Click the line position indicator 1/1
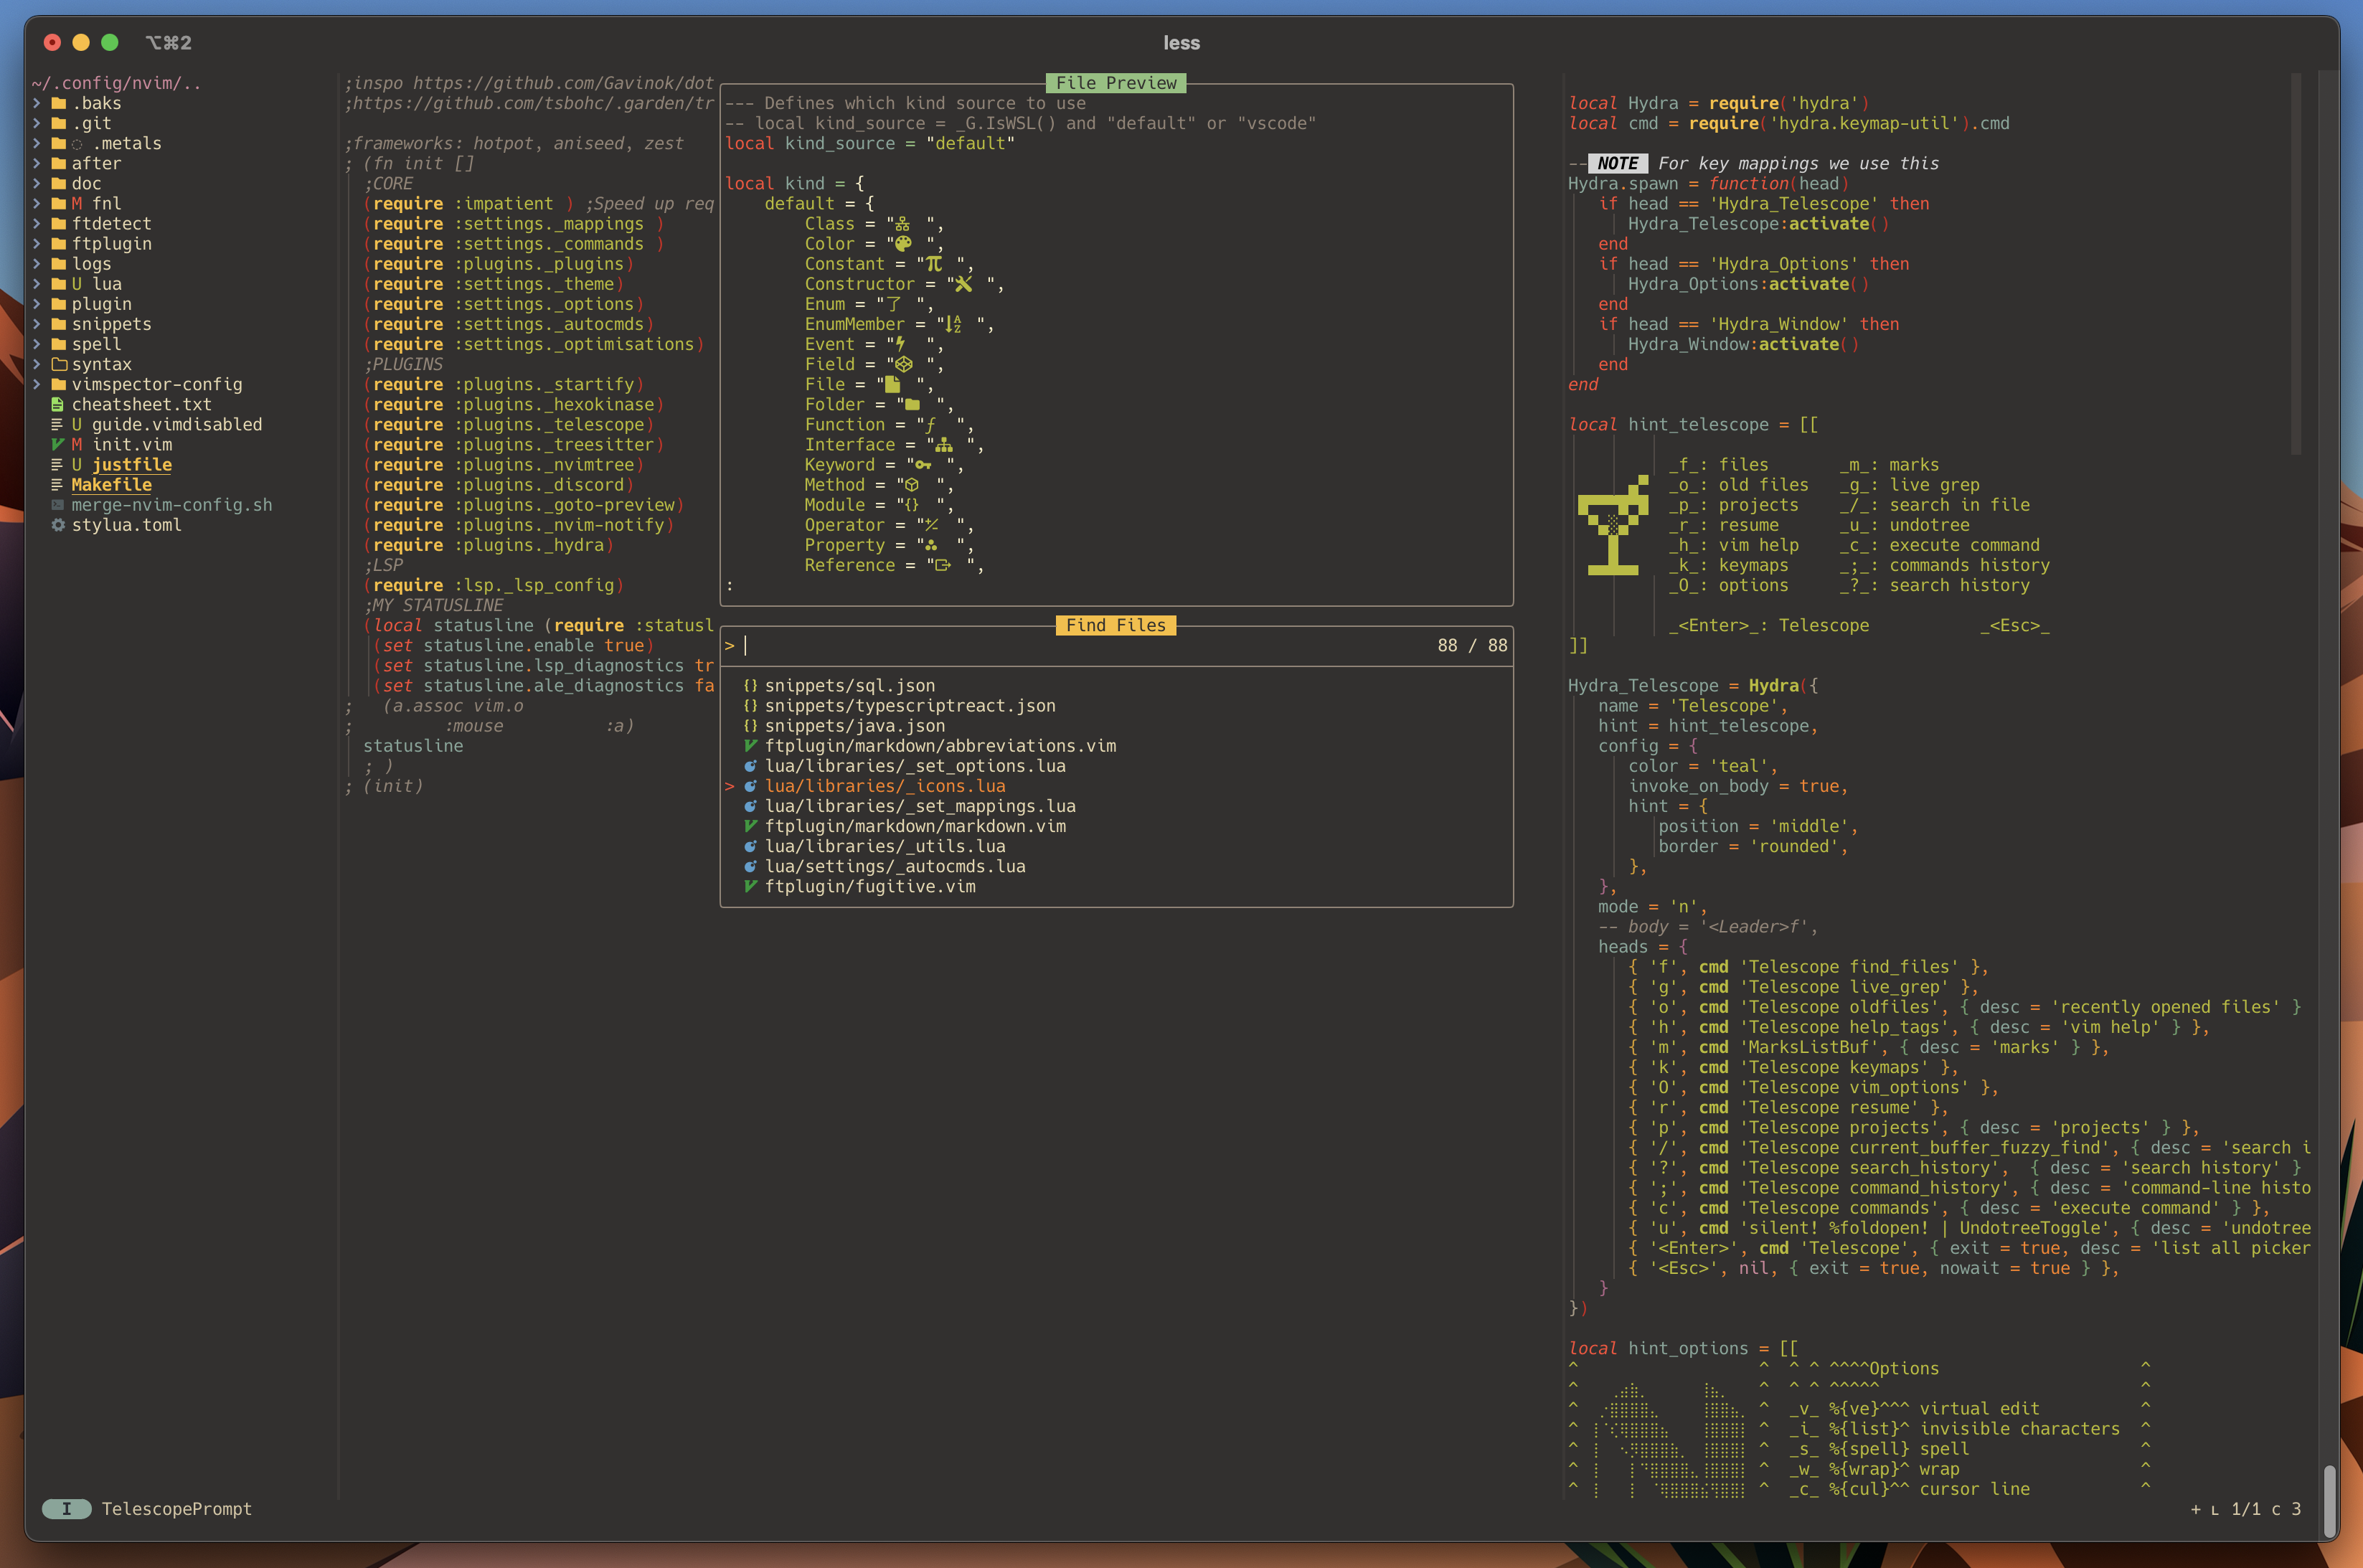 click(2246, 1509)
